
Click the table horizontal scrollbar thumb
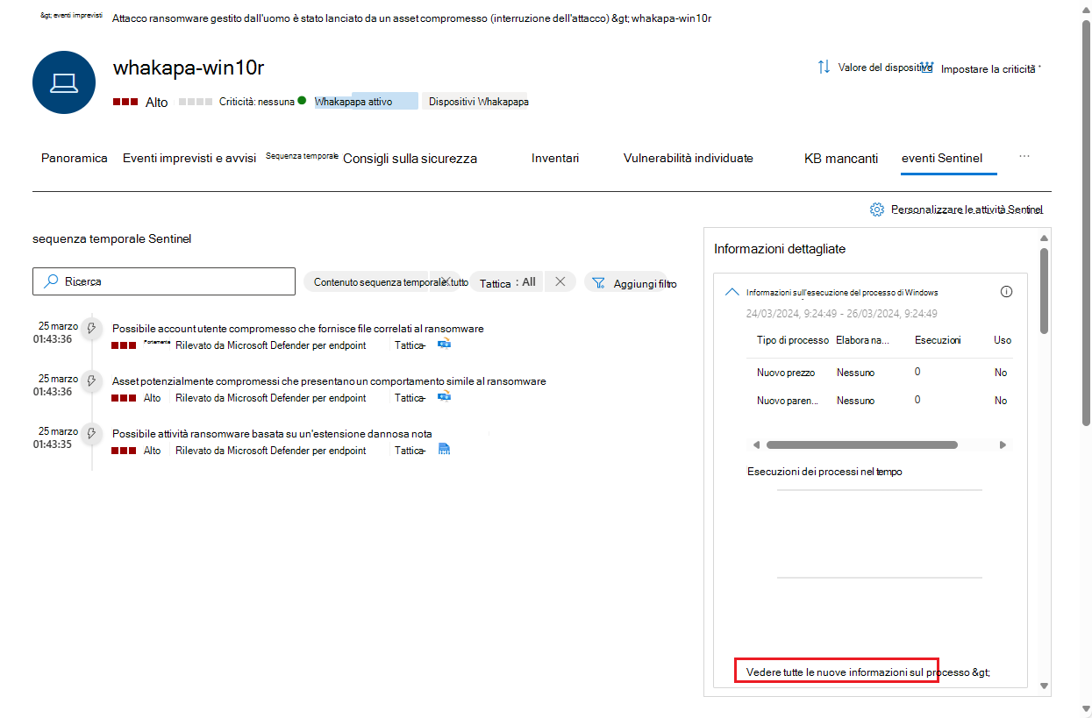tap(861, 445)
